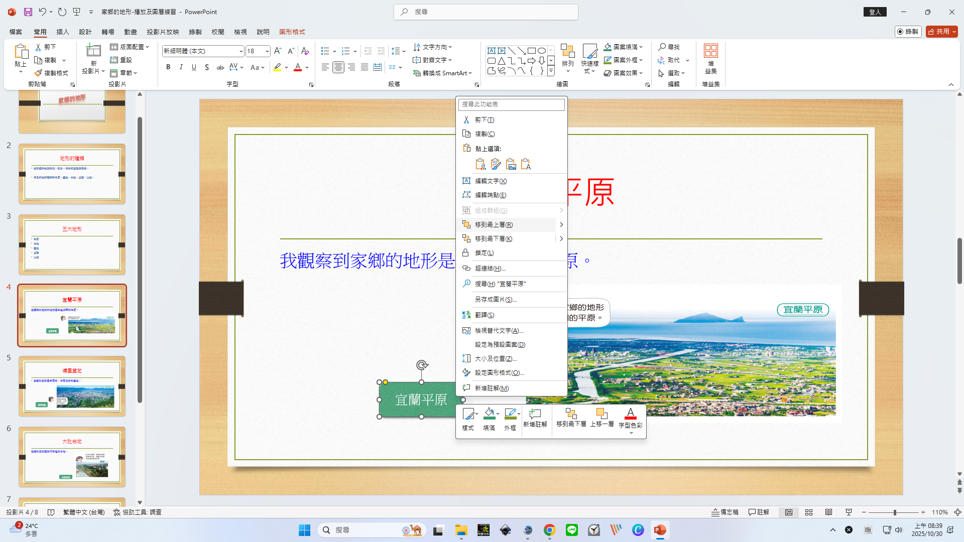
Task: Open Format Shape (設定圖形格式) menu entry
Action: (499, 373)
